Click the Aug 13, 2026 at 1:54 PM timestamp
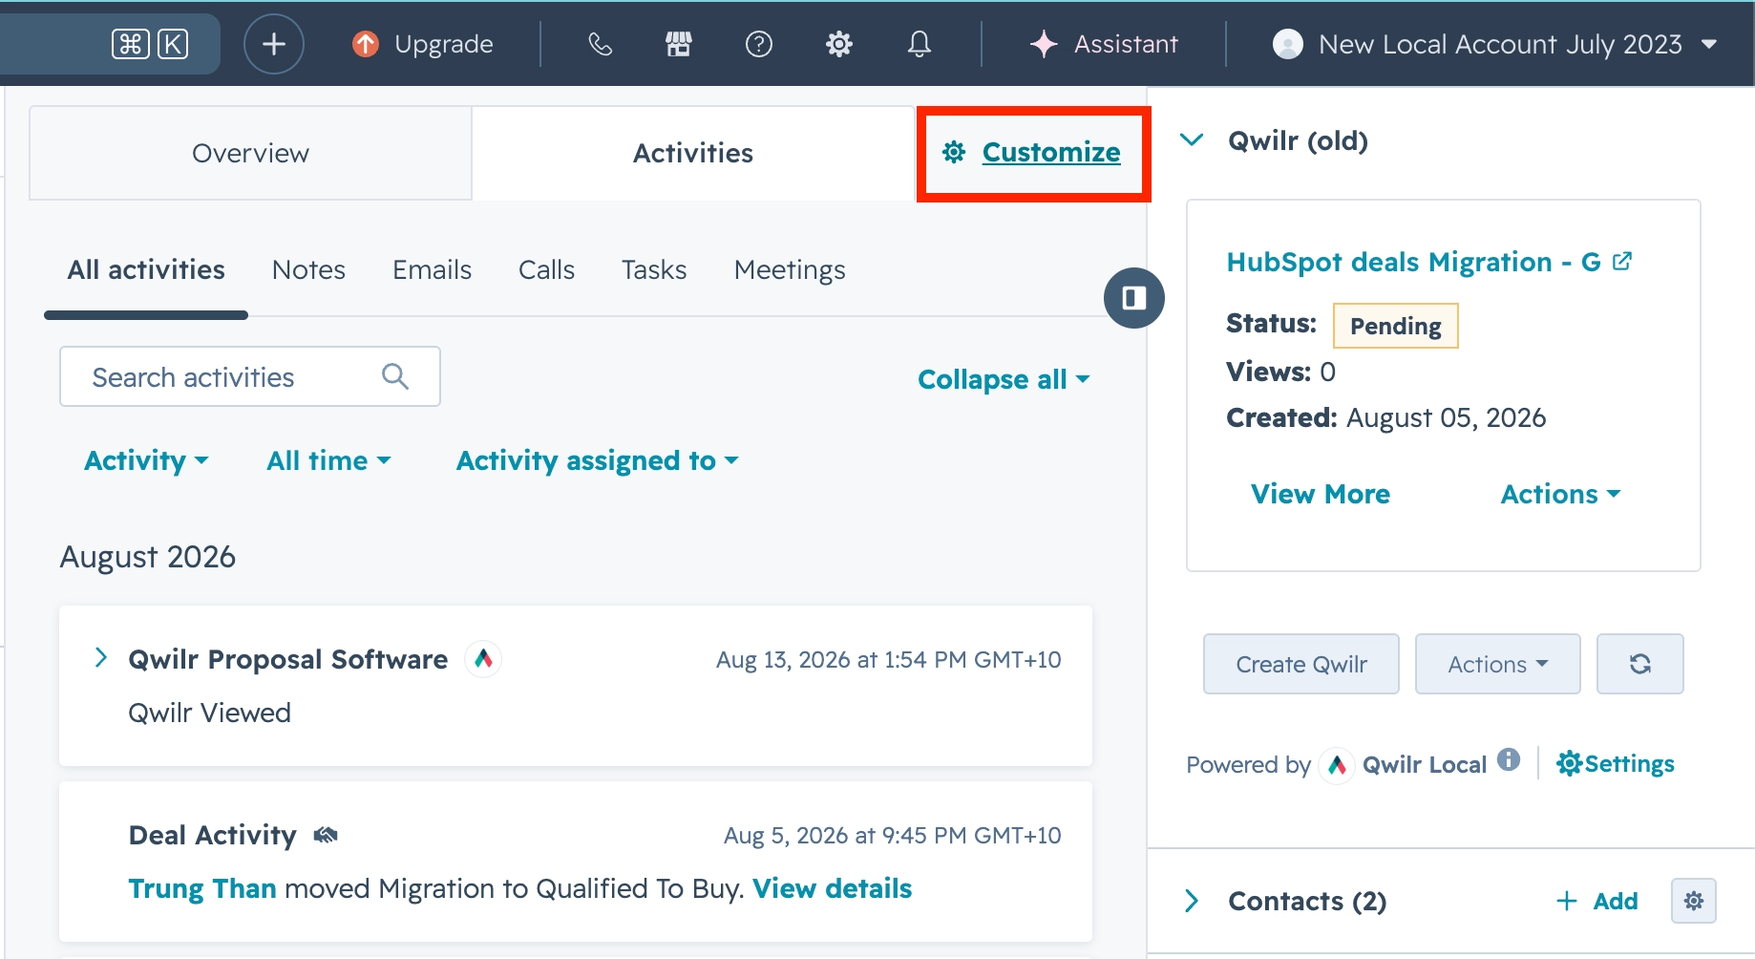 [x=889, y=660]
